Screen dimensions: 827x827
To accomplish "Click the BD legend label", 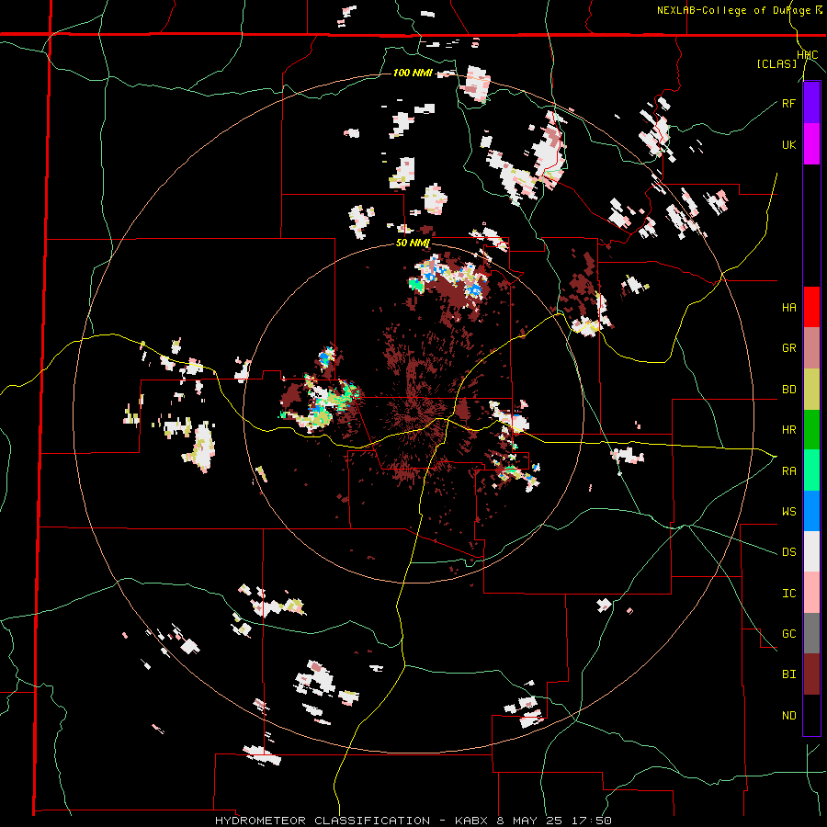I will (788, 390).
